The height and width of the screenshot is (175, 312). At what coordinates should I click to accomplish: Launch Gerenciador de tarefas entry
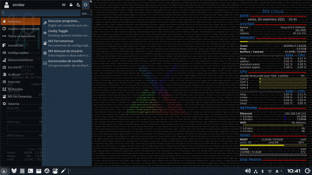pos(66,63)
